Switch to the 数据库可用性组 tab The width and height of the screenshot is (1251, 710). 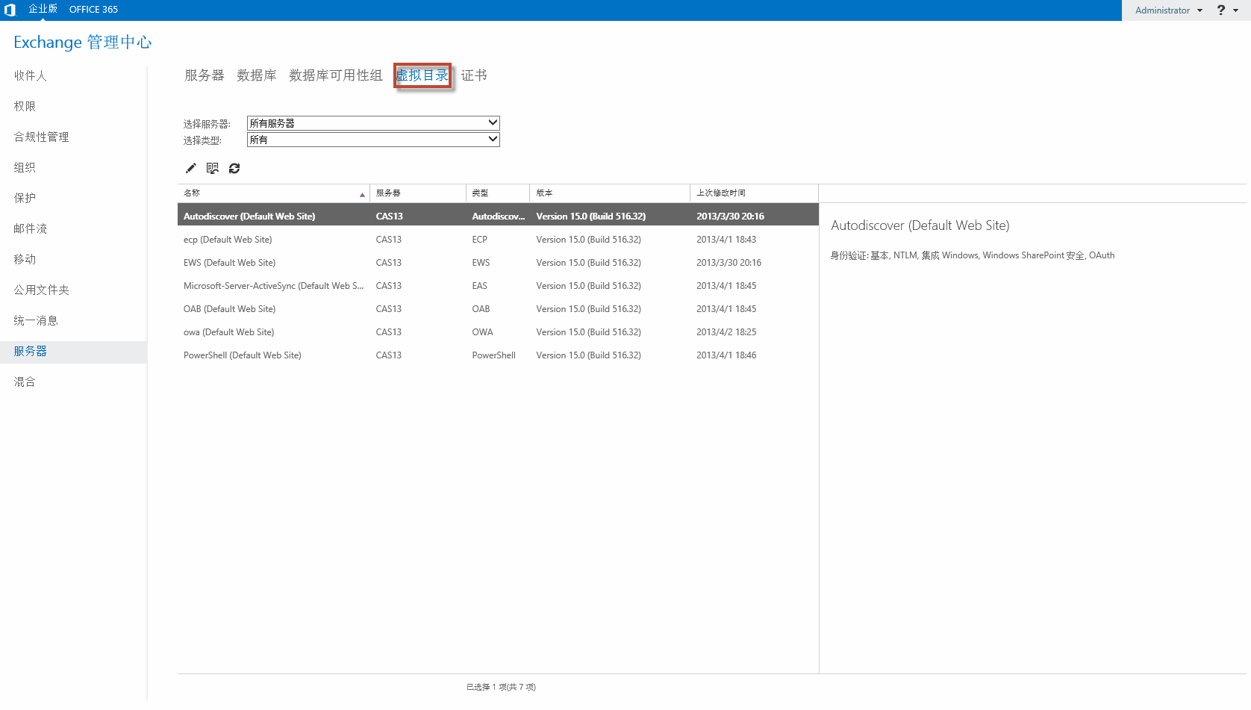[335, 75]
